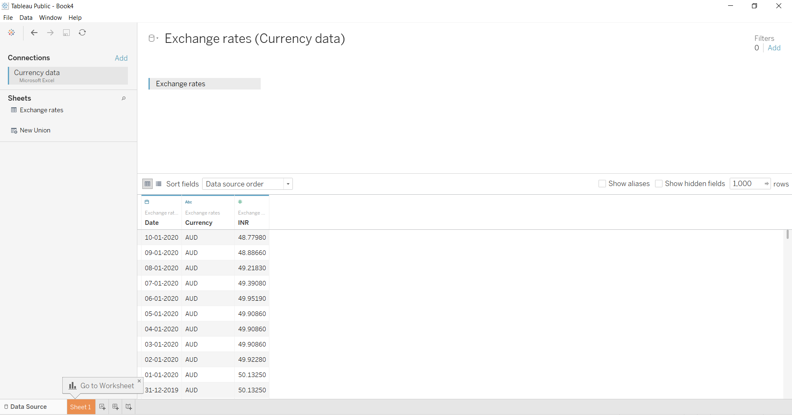
Task: Click the INR value 49.92280
Action: 252,360
